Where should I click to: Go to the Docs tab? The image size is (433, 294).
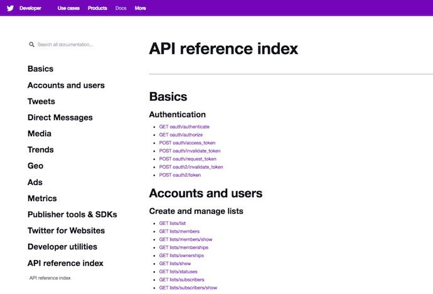pyautogui.click(x=120, y=8)
